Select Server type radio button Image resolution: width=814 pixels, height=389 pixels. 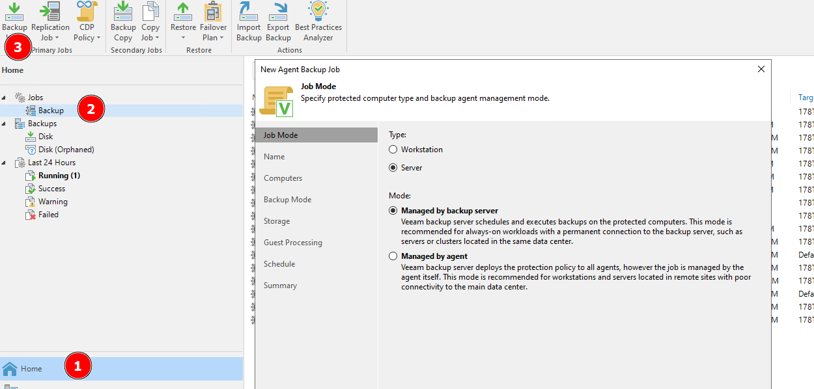tap(393, 168)
